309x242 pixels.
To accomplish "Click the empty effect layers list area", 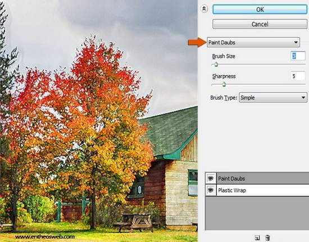I will tap(257, 213).
